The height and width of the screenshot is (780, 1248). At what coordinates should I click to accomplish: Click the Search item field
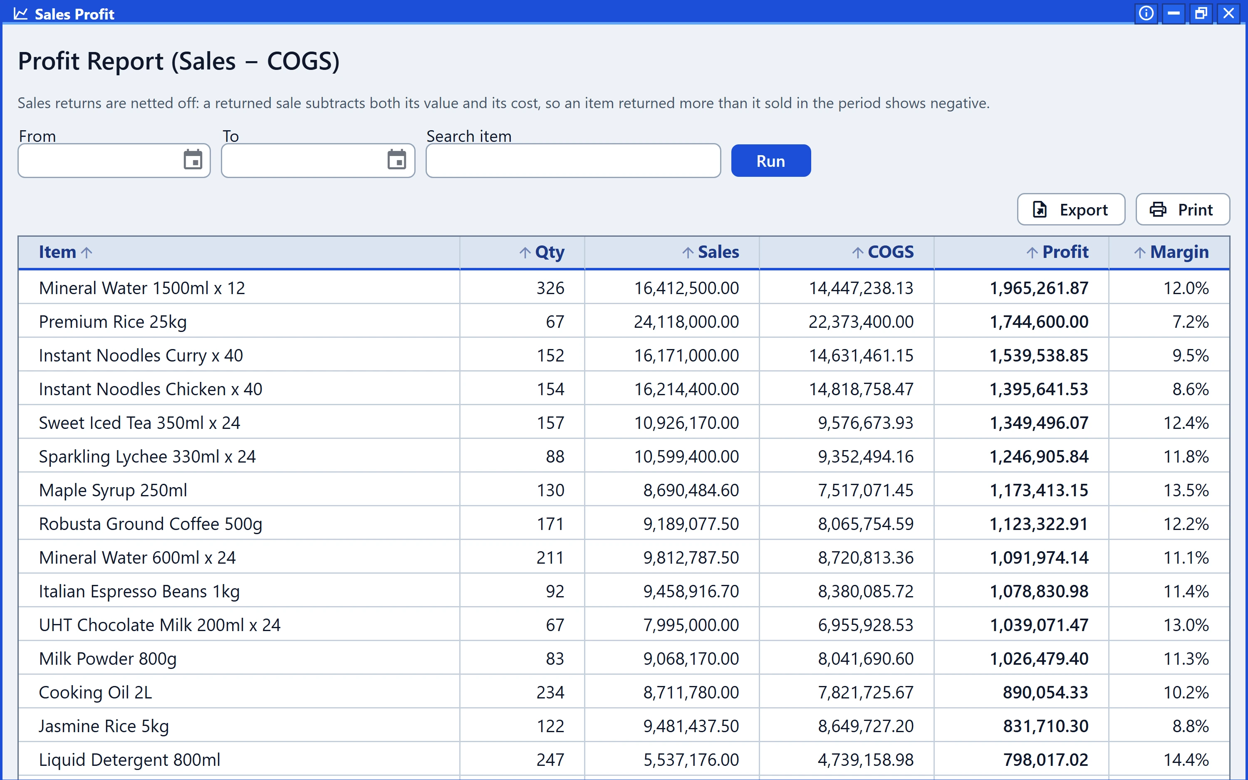(573, 161)
